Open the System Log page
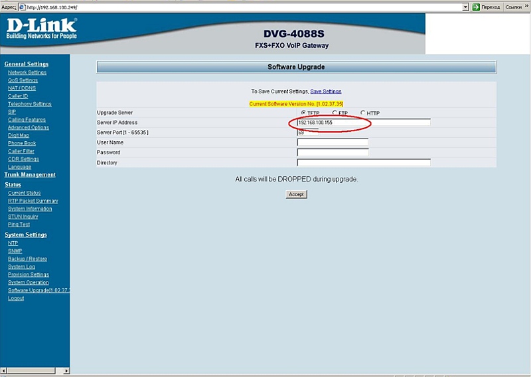This screenshot has width=531, height=377. pos(21,267)
